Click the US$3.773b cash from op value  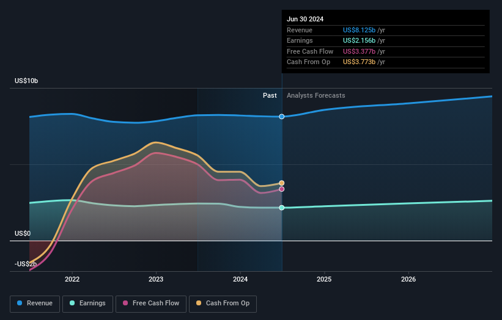click(359, 62)
